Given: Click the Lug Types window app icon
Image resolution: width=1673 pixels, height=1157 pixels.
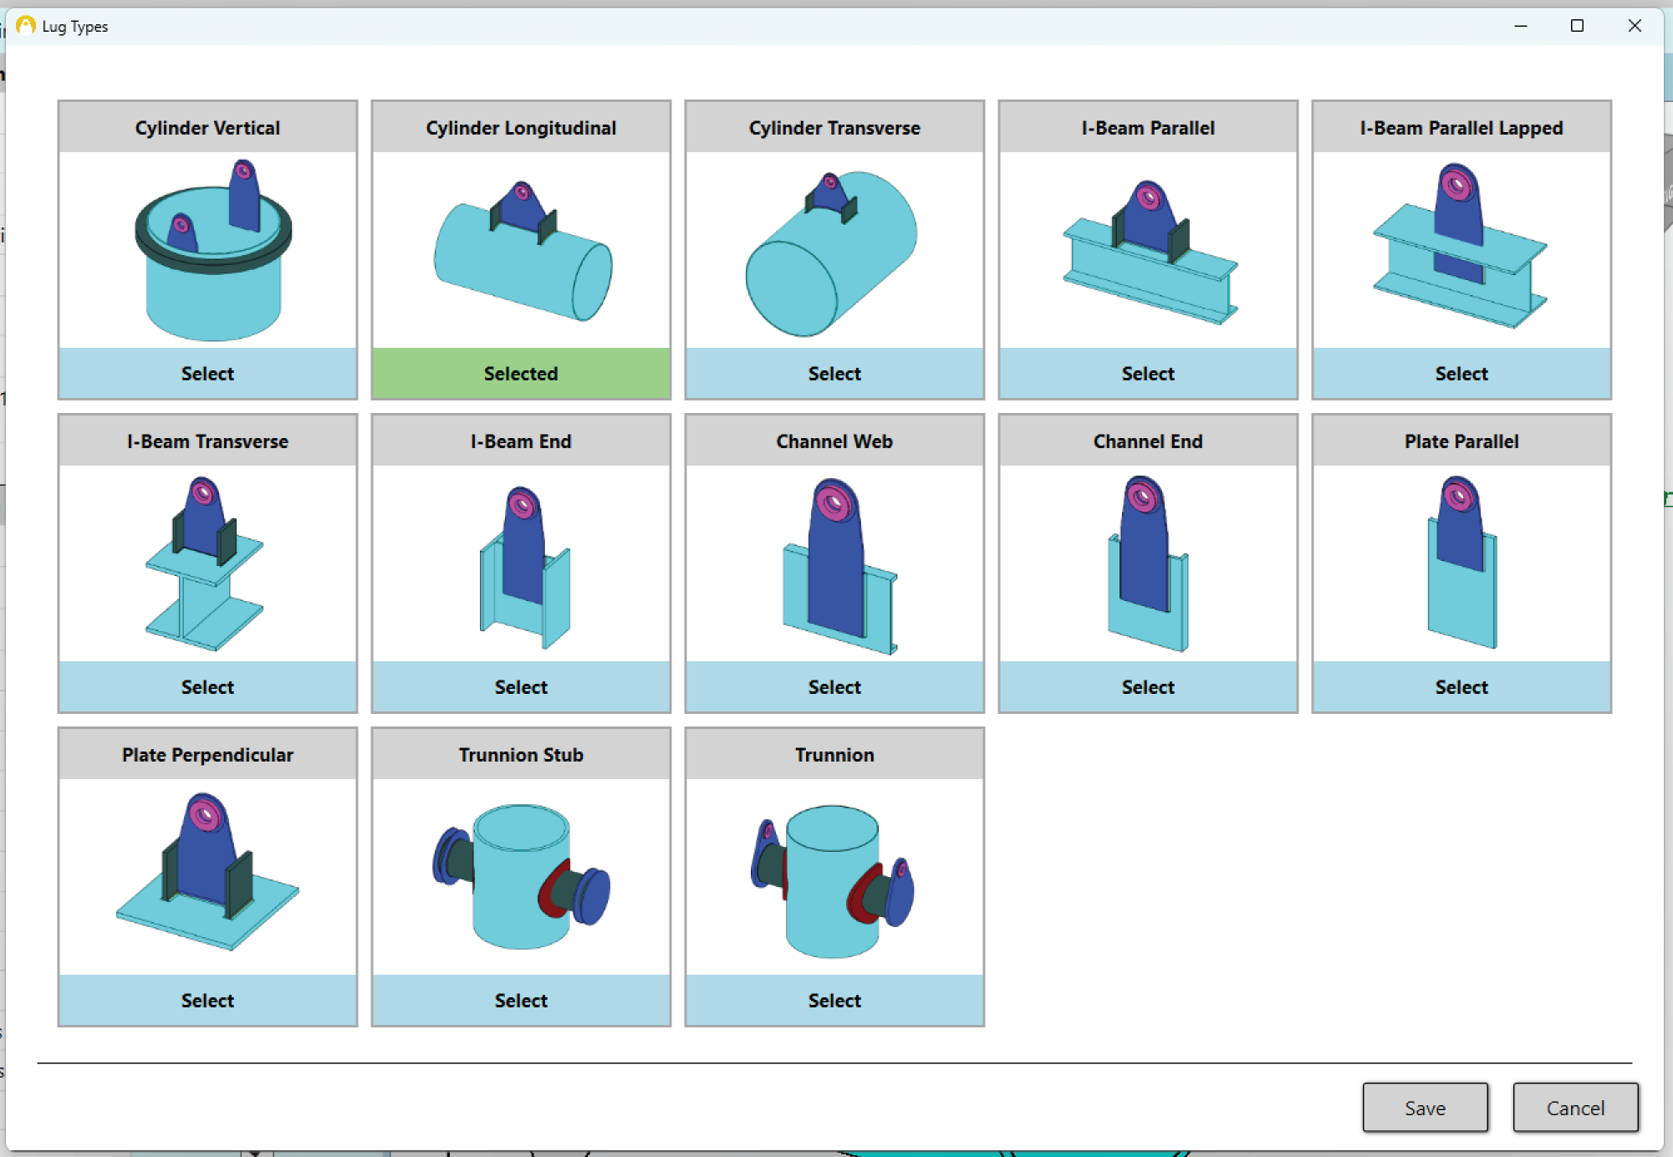Looking at the screenshot, I should [x=26, y=26].
